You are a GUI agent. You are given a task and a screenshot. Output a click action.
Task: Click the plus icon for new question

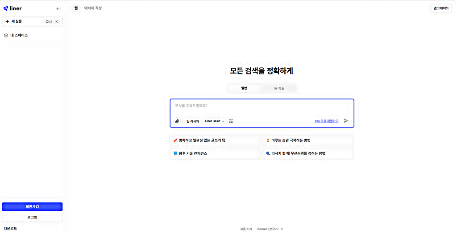coord(7,21)
